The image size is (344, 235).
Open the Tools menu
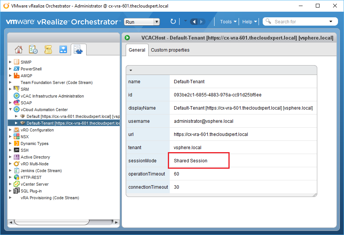(x=228, y=22)
